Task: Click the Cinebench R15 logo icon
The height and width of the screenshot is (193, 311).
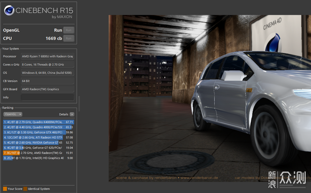Action: [9, 10]
